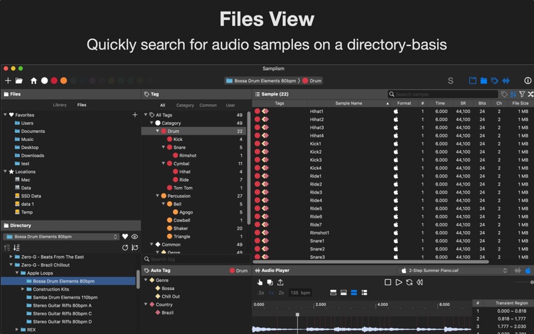Open folder icon in top toolbar

click(x=19, y=81)
